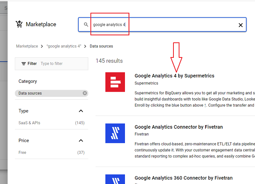Open Google Analytics 360 Connector Fivetran logo
This screenshot has width=255, height=184.
click(115, 179)
